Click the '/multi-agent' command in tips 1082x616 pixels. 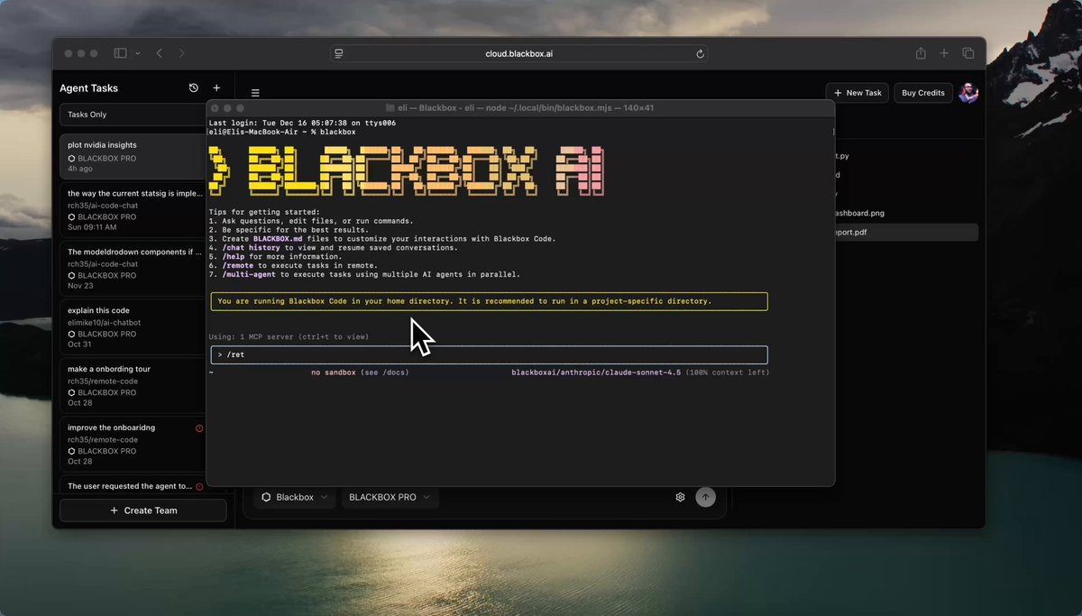coord(250,274)
